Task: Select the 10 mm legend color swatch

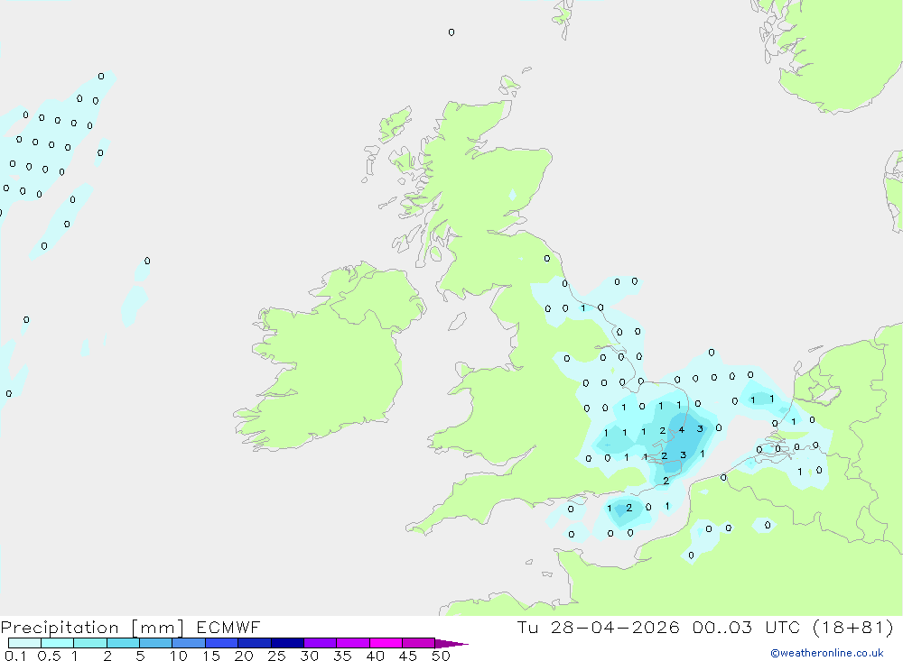Action: point(189,643)
